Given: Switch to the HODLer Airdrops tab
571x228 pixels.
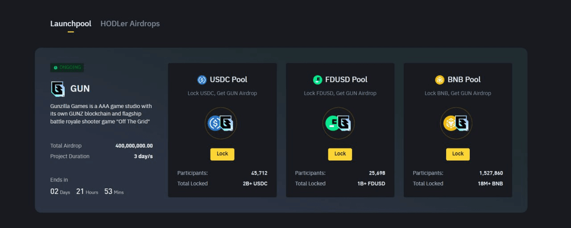Looking at the screenshot, I should [130, 24].
